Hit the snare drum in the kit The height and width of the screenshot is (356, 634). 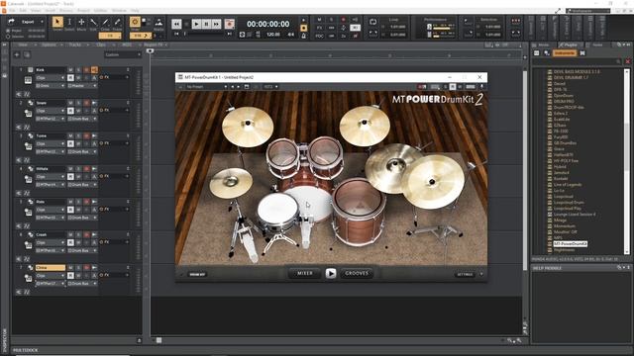pyautogui.click(x=277, y=210)
